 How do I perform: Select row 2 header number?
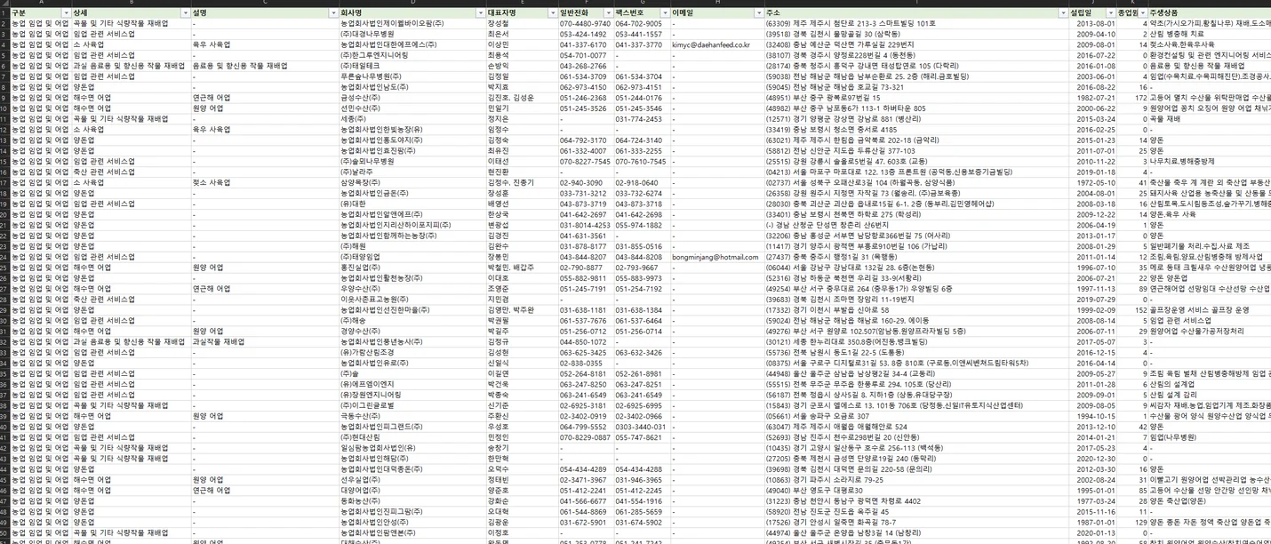4,23
